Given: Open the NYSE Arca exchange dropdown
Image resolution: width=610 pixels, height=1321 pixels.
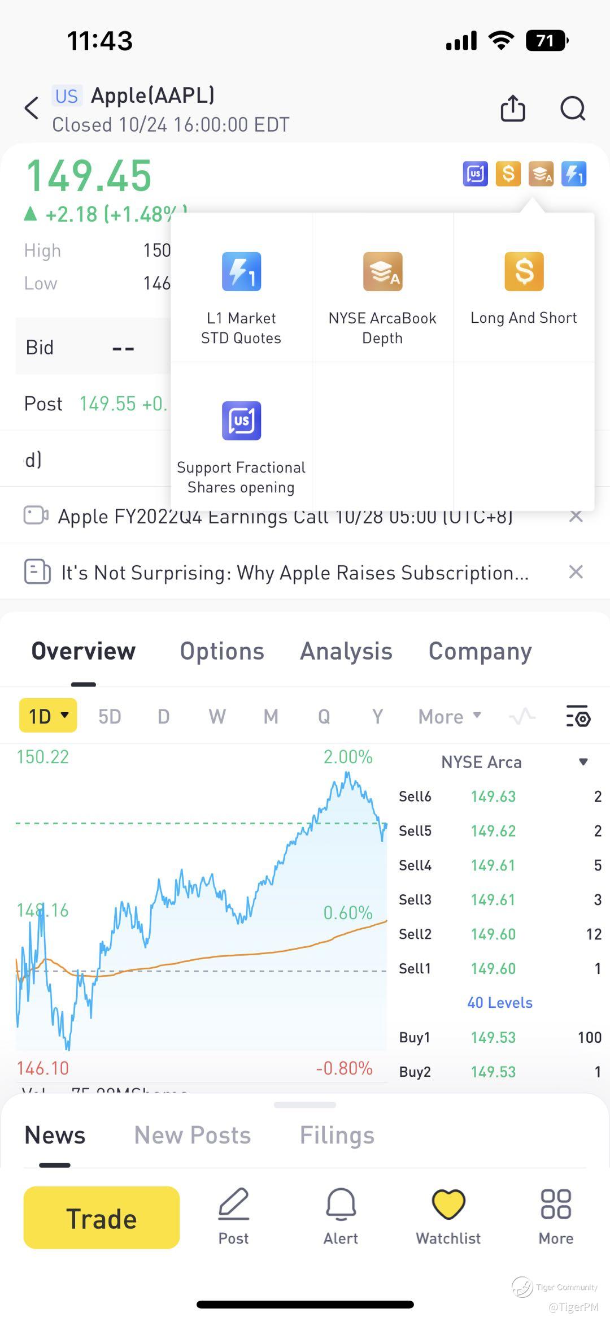Looking at the screenshot, I should pyautogui.click(x=583, y=762).
